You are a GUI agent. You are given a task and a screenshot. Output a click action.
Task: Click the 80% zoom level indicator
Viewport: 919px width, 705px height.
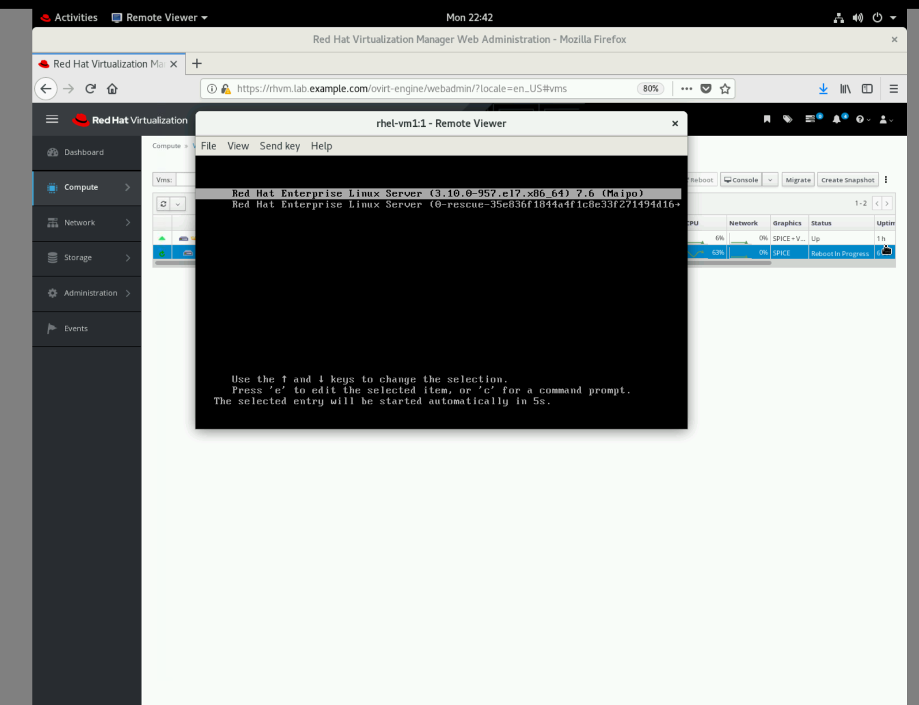click(x=651, y=89)
